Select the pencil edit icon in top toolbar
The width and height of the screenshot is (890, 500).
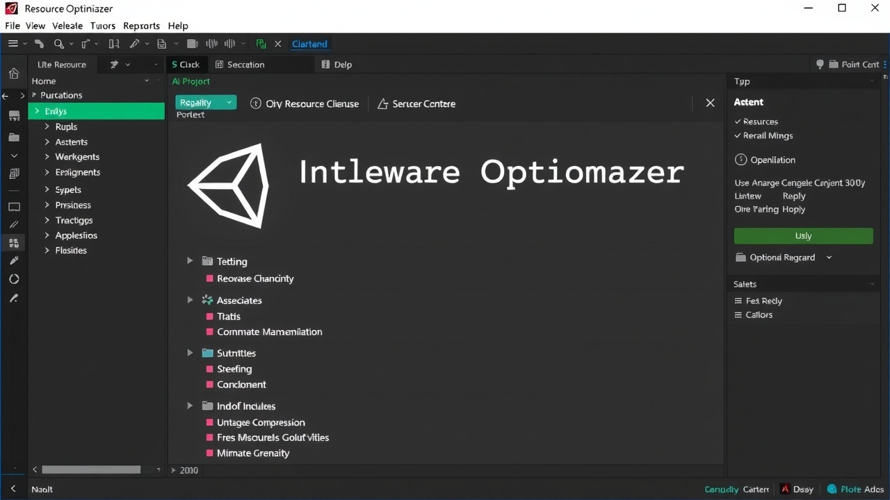(x=134, y=44)
